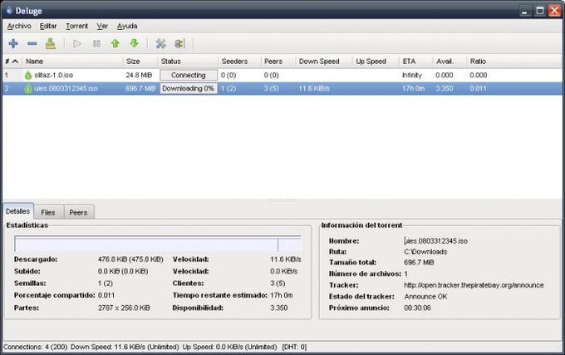Image resolution: width=565 pixels, height=355 pixels.
Task: Sort by the # column header
Action: coord(12,62)
